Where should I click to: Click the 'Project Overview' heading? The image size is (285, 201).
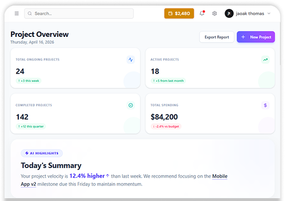click(40, 34)
